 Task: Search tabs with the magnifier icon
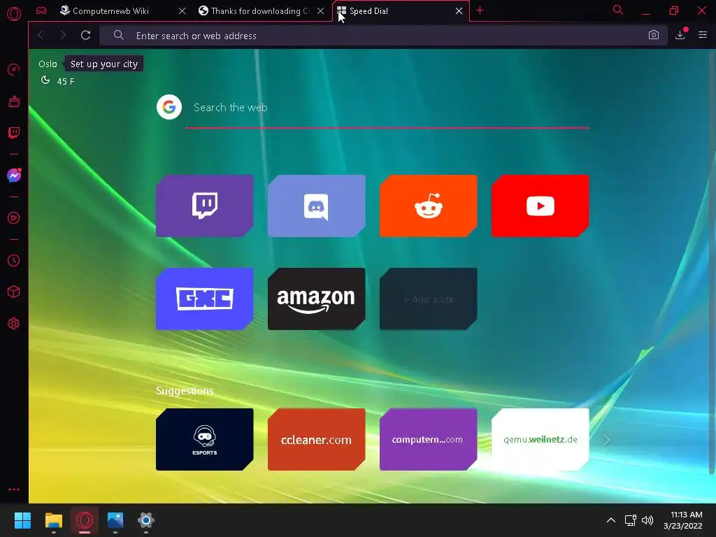618,10
